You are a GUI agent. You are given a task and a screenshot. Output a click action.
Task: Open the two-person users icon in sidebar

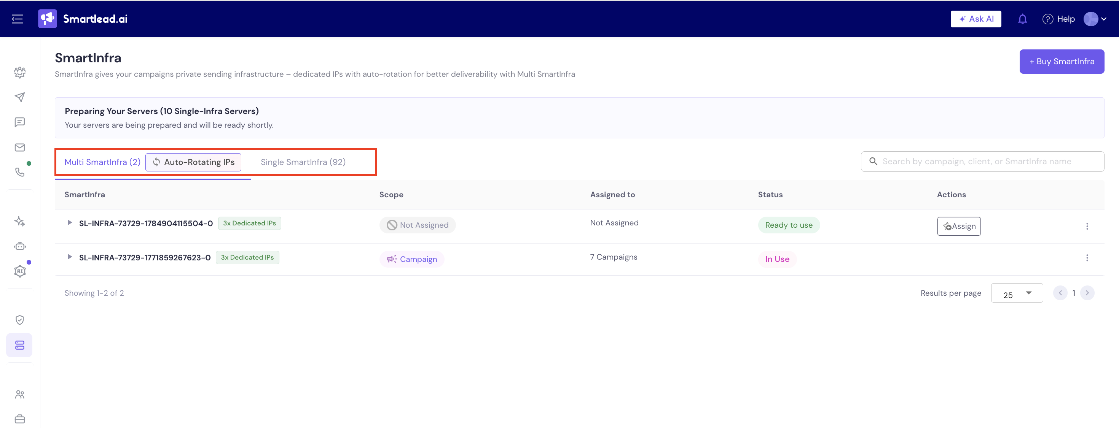tap(19, 394)
